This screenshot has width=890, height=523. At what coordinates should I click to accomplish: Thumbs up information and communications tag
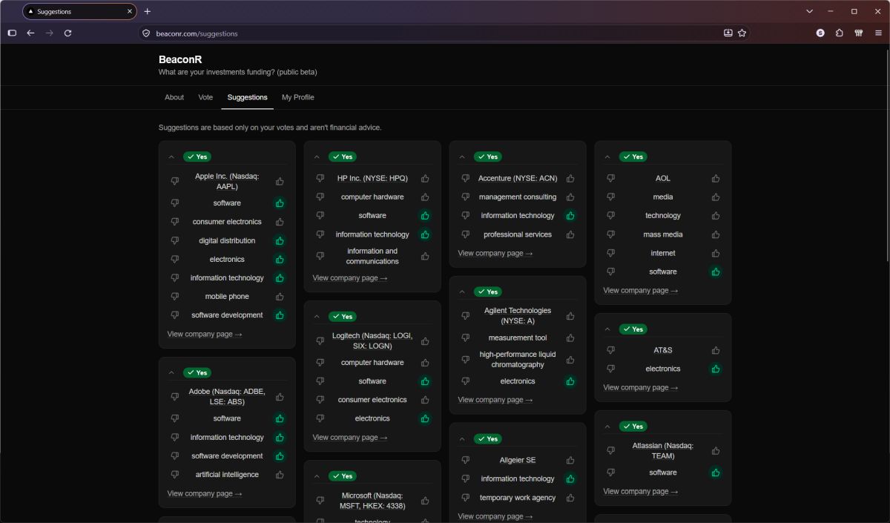[425, 256]
